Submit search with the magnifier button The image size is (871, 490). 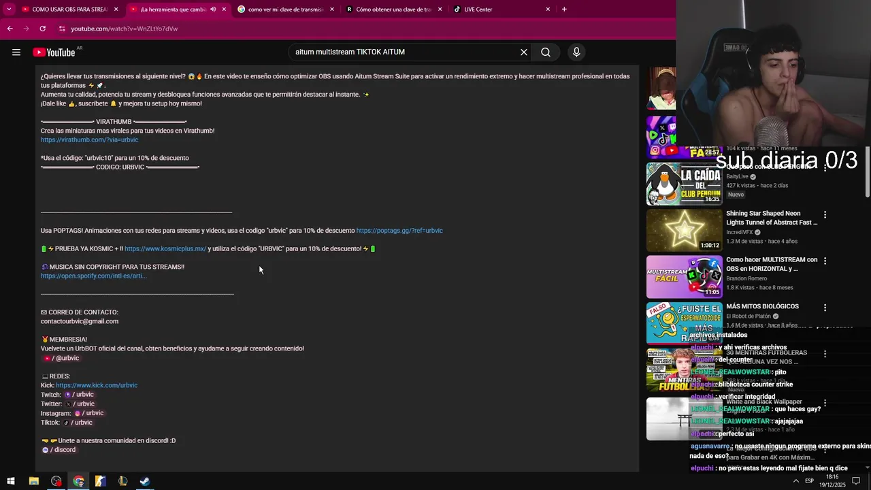tap(546, 52)
